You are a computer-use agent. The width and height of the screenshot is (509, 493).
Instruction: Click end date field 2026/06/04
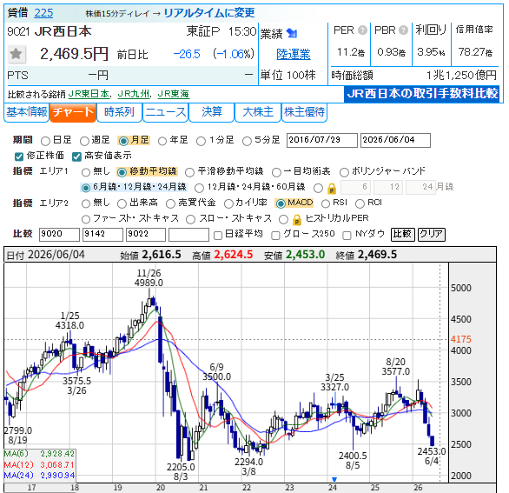tap(395, 140)
